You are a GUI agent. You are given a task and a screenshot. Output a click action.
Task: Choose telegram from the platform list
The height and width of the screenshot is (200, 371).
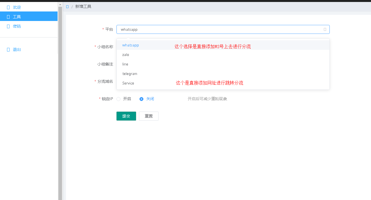[223, 74]
